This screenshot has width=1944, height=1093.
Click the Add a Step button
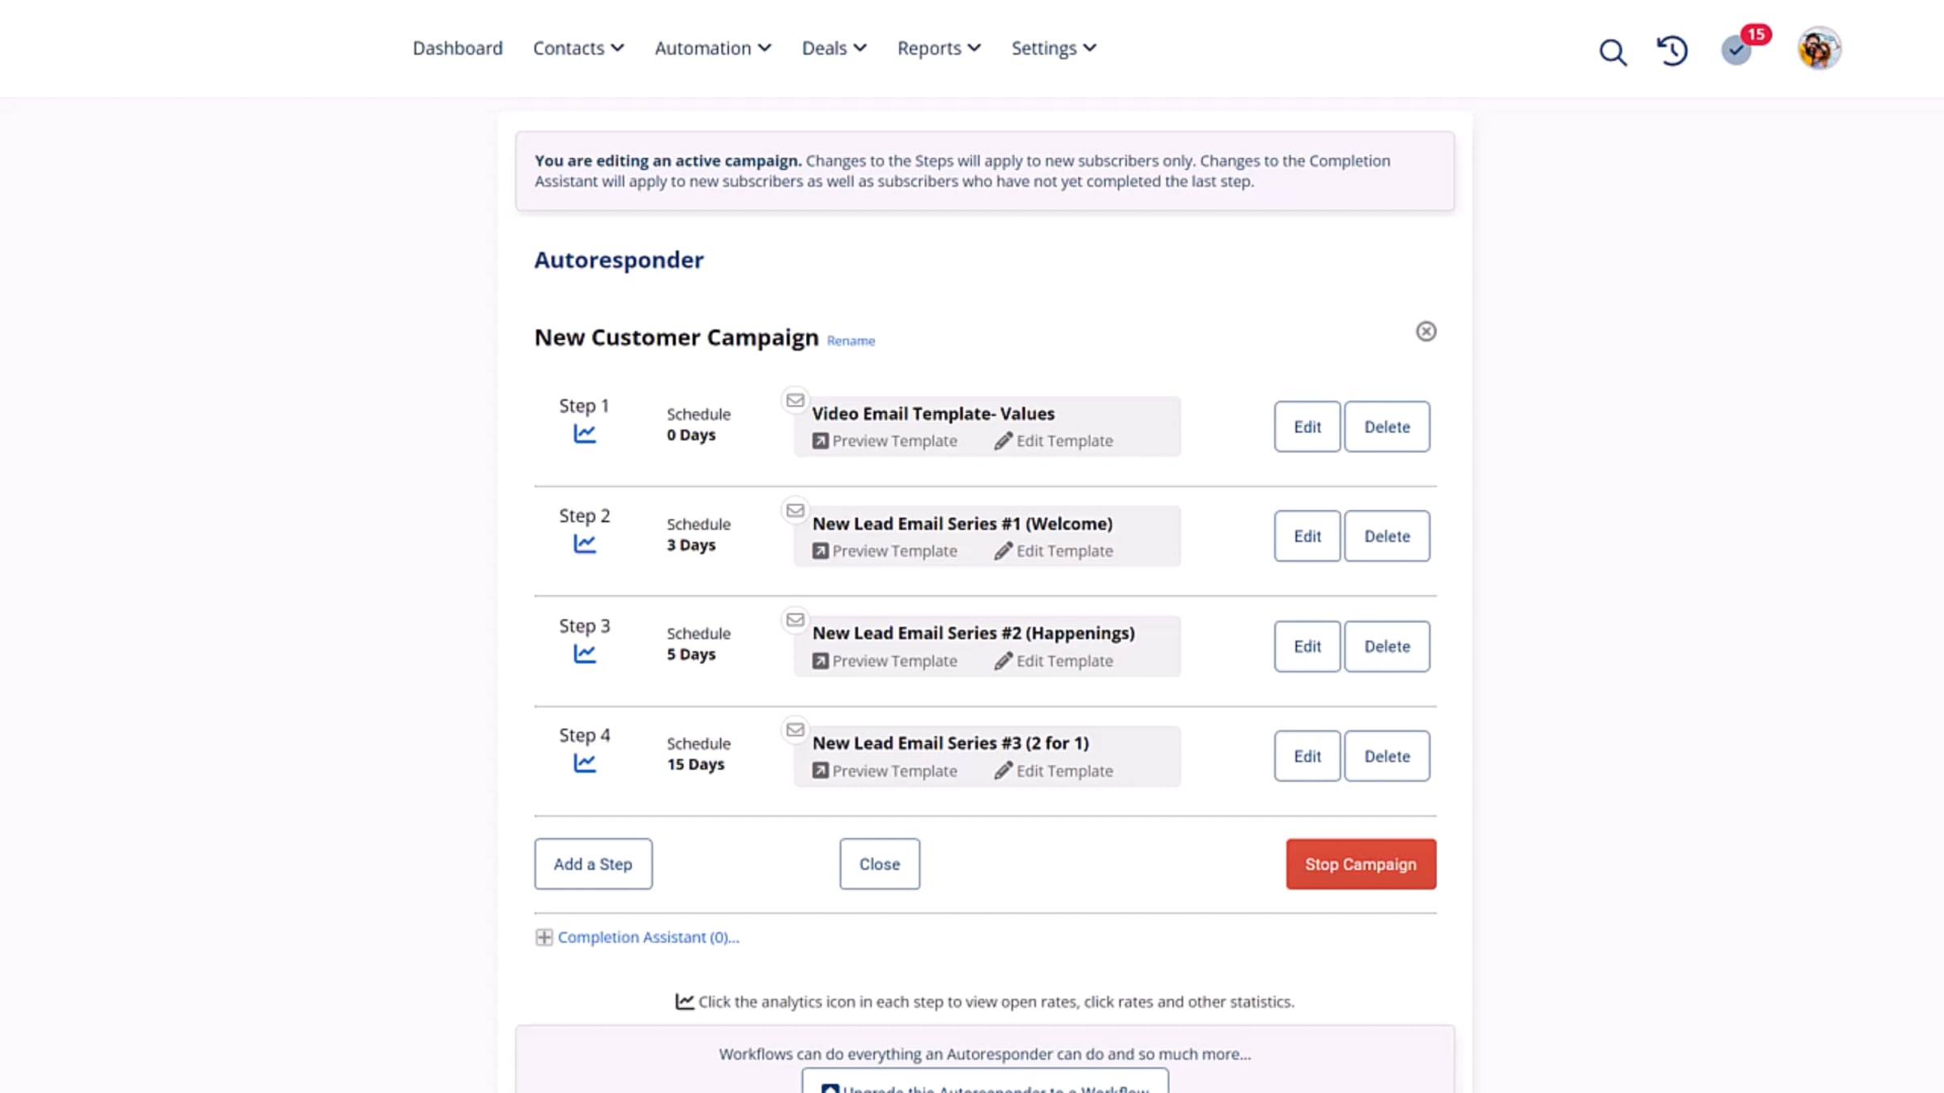tap(593, 864)
